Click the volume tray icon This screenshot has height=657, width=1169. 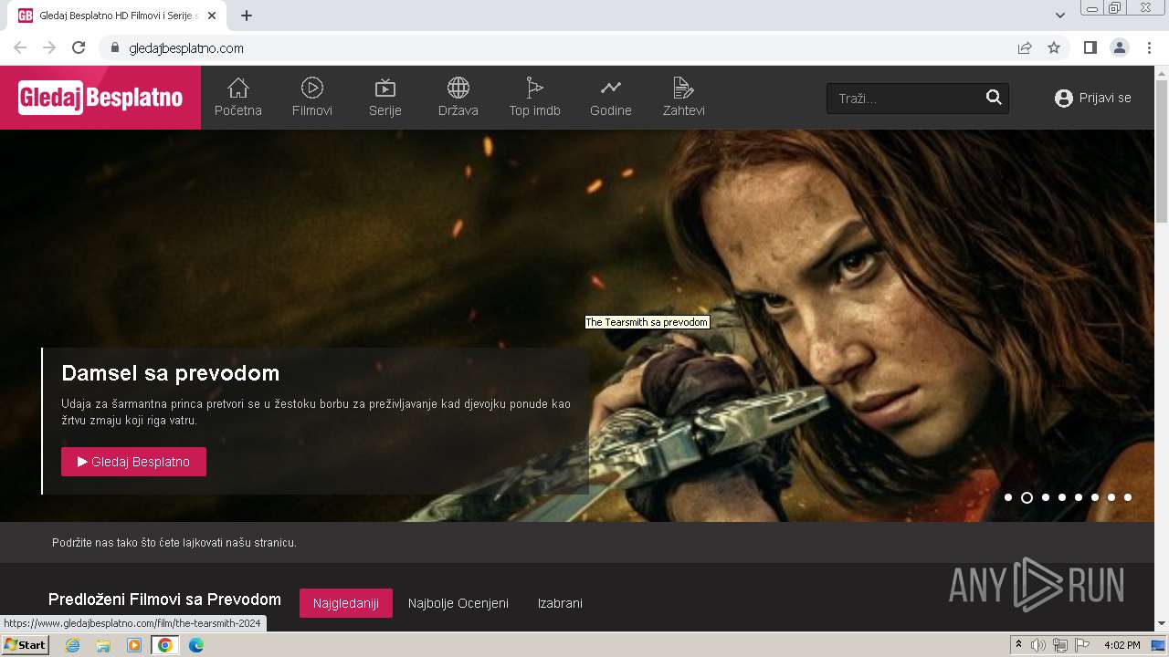(x=1038, y=645)
